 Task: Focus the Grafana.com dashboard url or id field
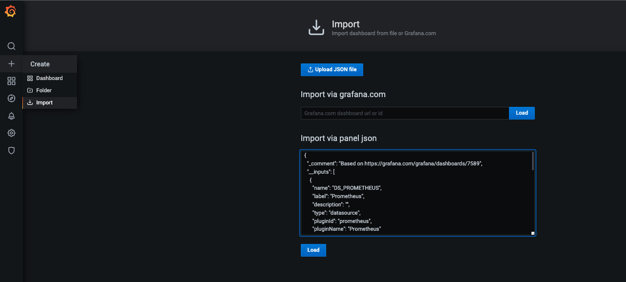pyautogui.click(x=405, y=113)
